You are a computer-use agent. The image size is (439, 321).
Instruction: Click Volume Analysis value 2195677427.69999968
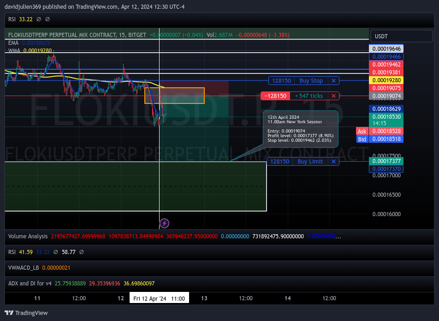[x=78, y=236]
